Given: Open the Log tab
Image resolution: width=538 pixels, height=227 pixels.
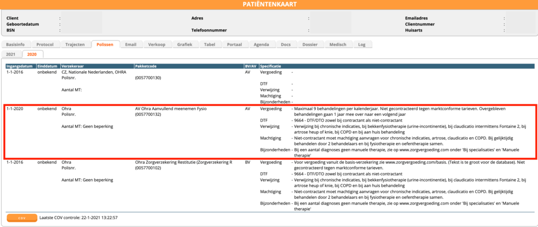Looking at the screenshot, I should (361, 45).
